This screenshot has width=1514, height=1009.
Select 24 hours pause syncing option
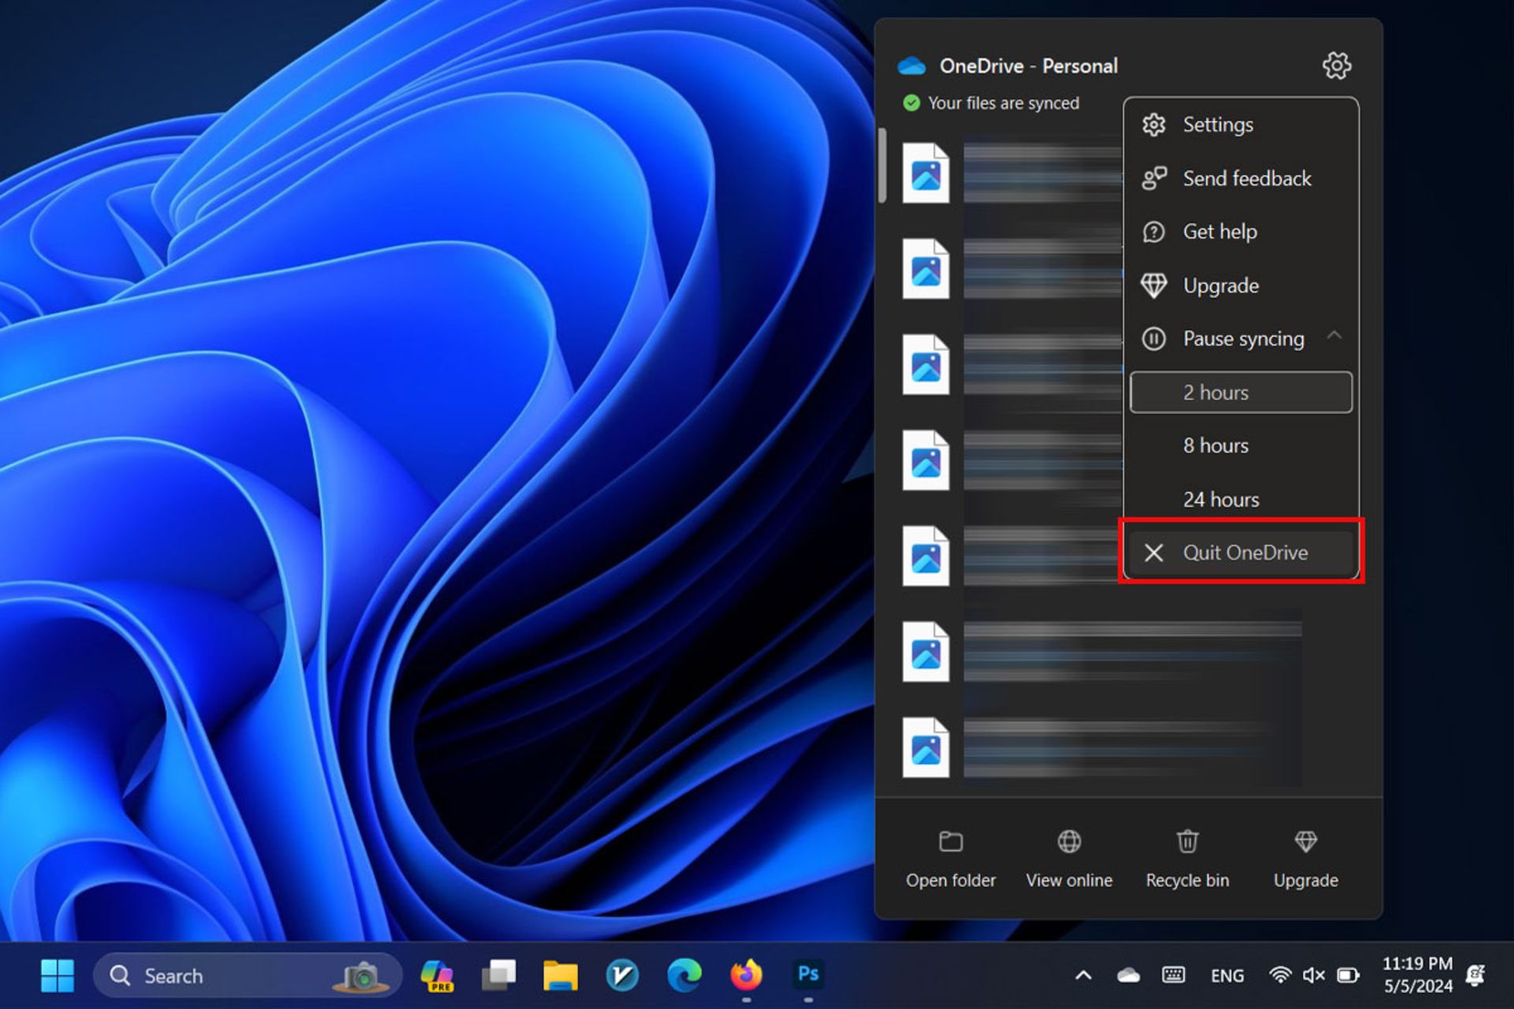[1220, 499]
